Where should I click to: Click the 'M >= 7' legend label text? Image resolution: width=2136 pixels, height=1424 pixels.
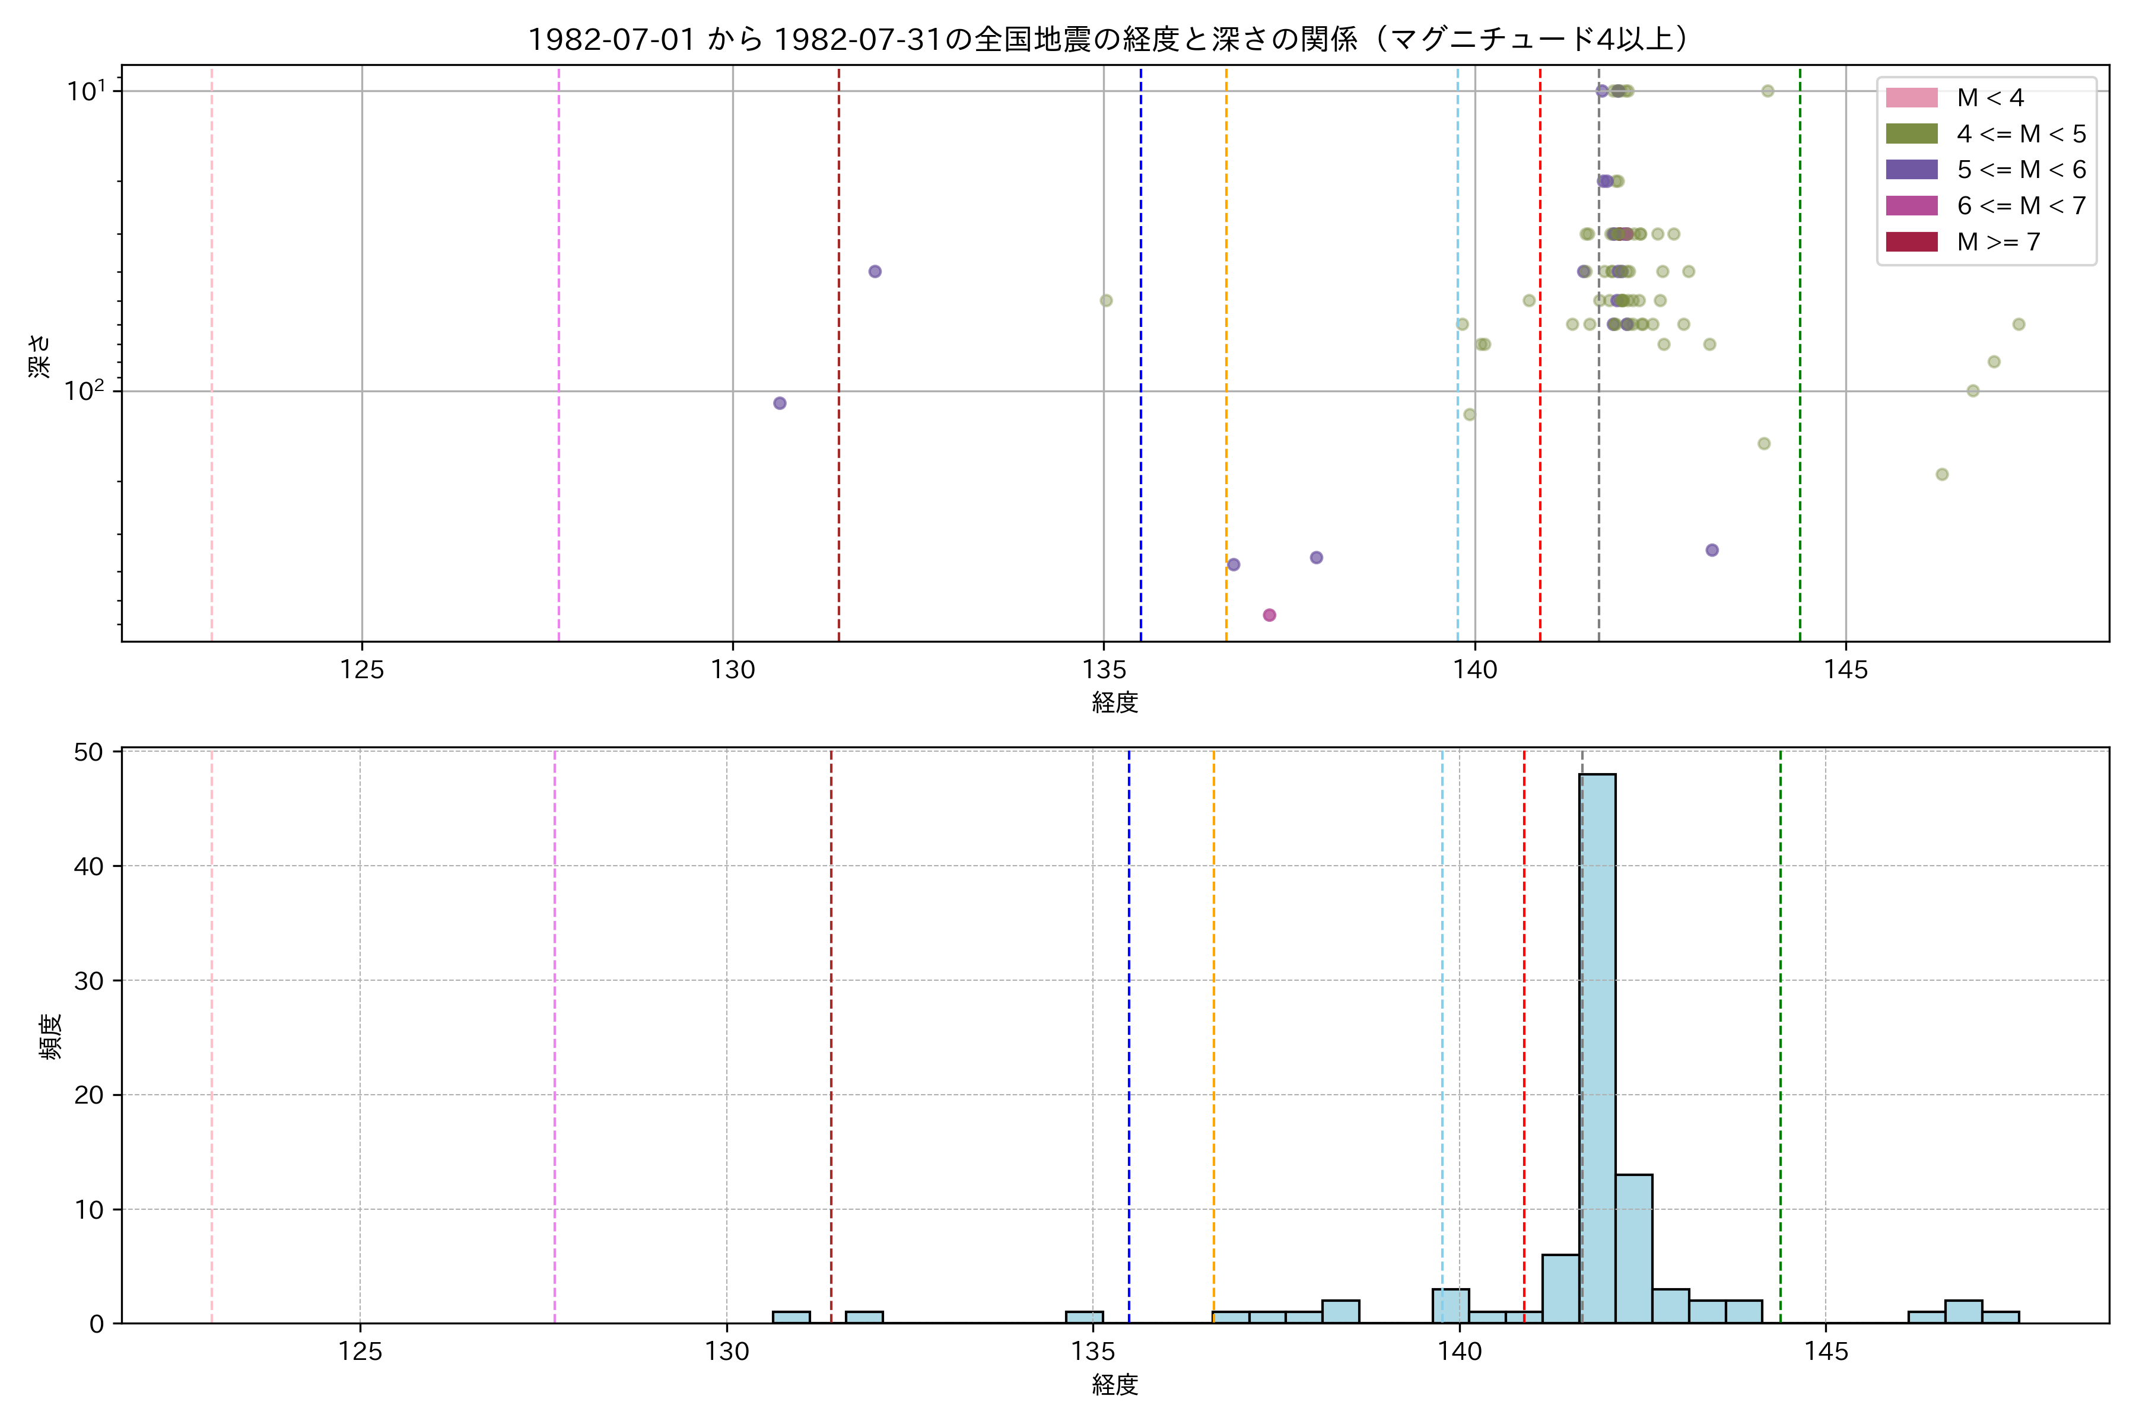coord(1998,241)
